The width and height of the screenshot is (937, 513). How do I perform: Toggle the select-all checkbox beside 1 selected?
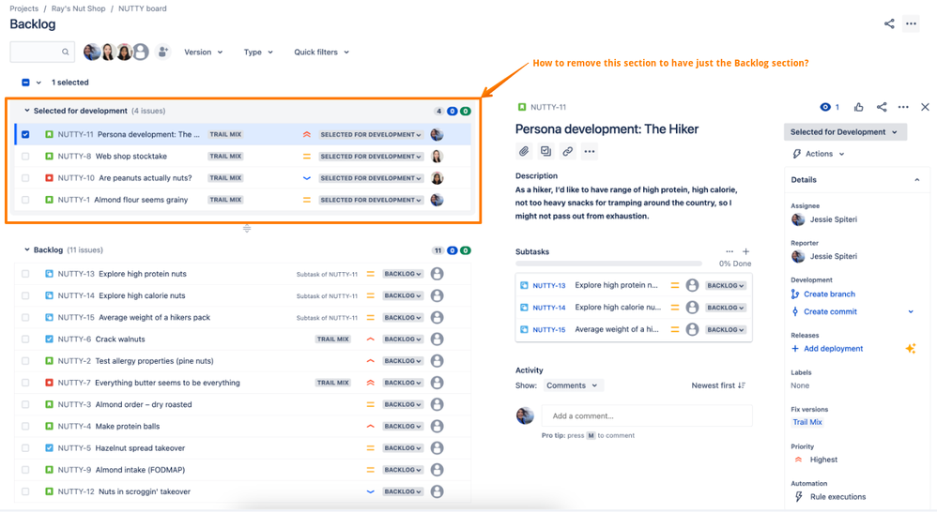tap(25, 83)
